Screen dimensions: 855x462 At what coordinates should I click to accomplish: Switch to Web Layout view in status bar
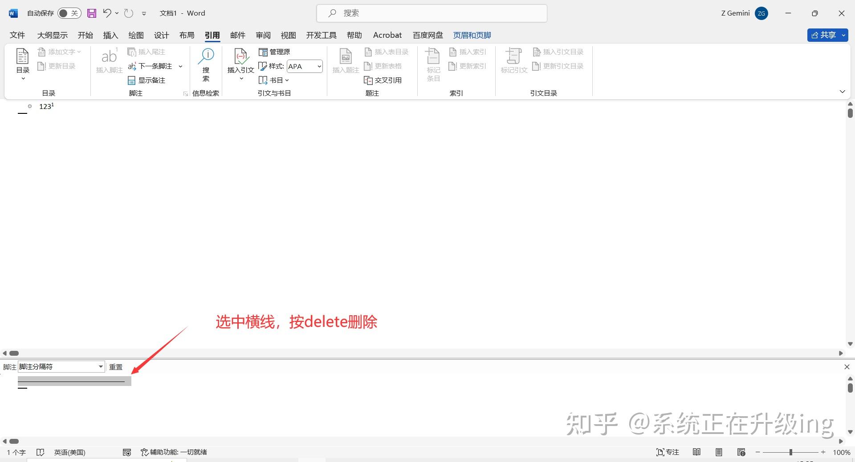click(x=741, y=452)
